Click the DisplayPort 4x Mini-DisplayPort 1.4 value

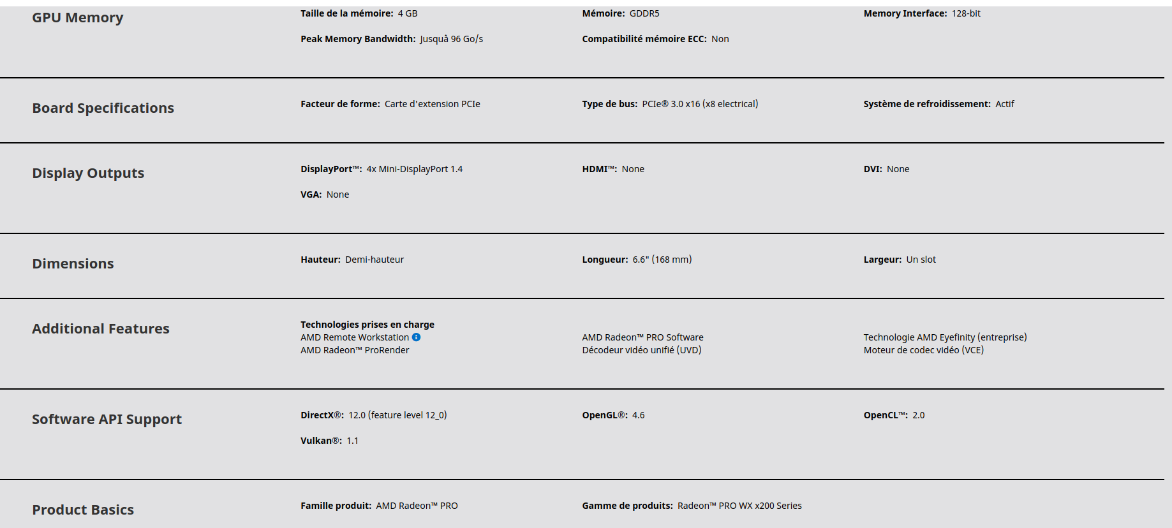(x=414, y=169)
